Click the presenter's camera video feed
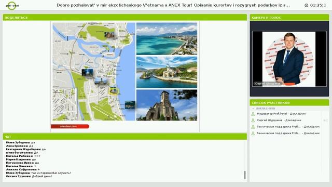The width and height of the screenshot is (332, 187). [289, 59]
